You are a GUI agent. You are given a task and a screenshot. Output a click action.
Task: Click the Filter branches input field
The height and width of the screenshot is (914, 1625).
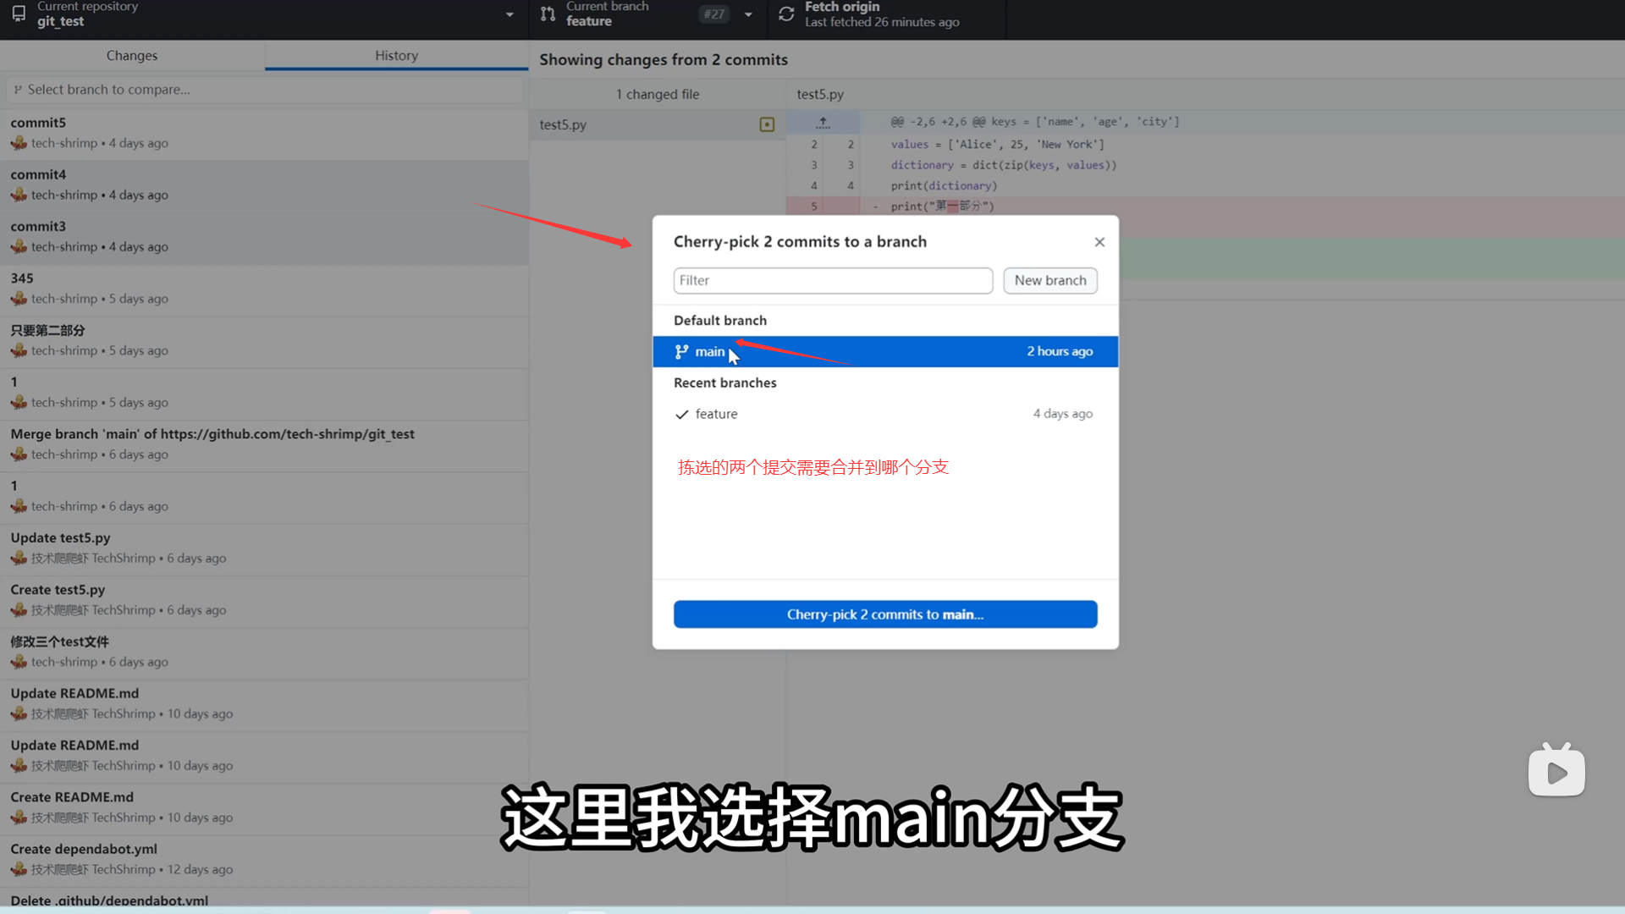[832, 281]
